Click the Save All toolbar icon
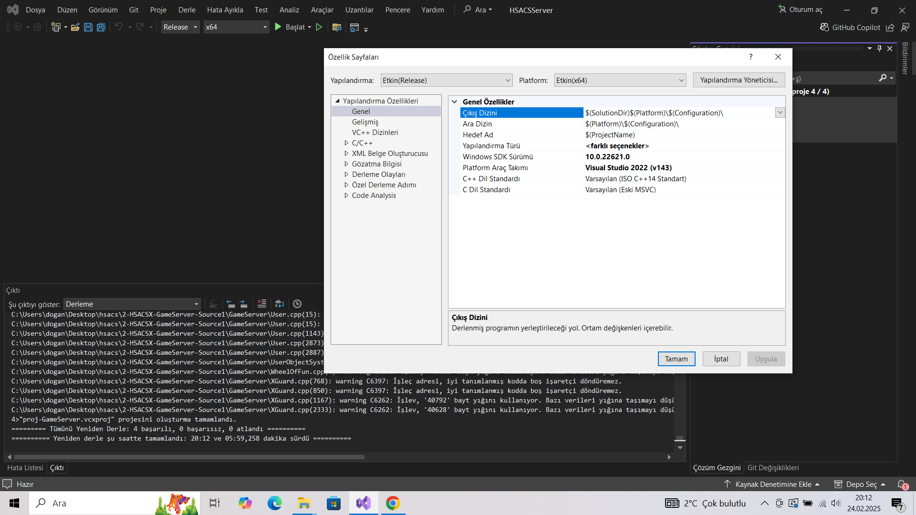This screenshot has height=515, width=916. tap(101, 27)
